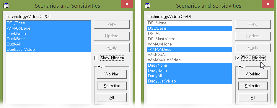Enable the unchecked Show Hidden checkbox
Image resolution: width=277 pixels, height=108 pixels.
pyautogui.click(x=97, y=58)
